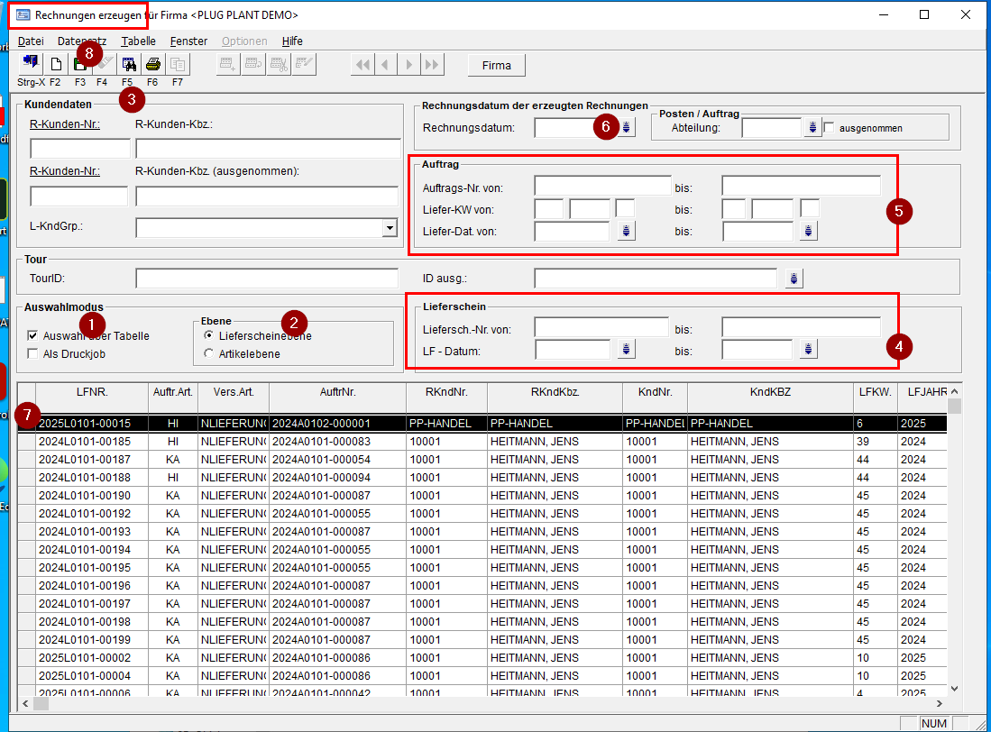Click the Abteilung lookup button
The width and height of the screenshot is (991, 732).
812,128
